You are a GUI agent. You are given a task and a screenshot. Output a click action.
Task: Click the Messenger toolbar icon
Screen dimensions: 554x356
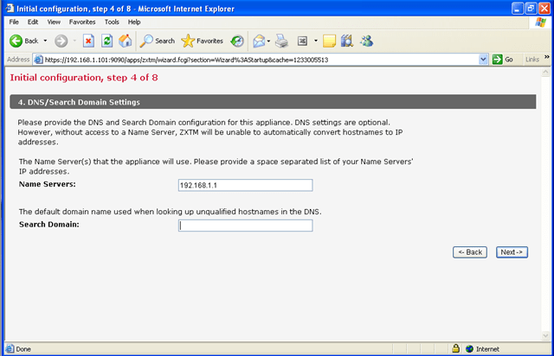tap(366, 41)
